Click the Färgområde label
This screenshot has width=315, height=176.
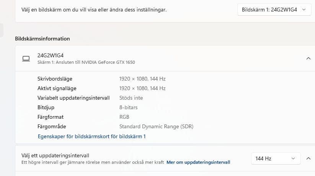click(x=52, y=126)
